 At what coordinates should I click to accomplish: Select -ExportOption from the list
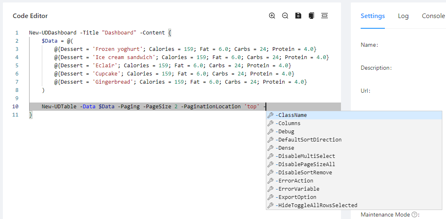tap(296, 197)
